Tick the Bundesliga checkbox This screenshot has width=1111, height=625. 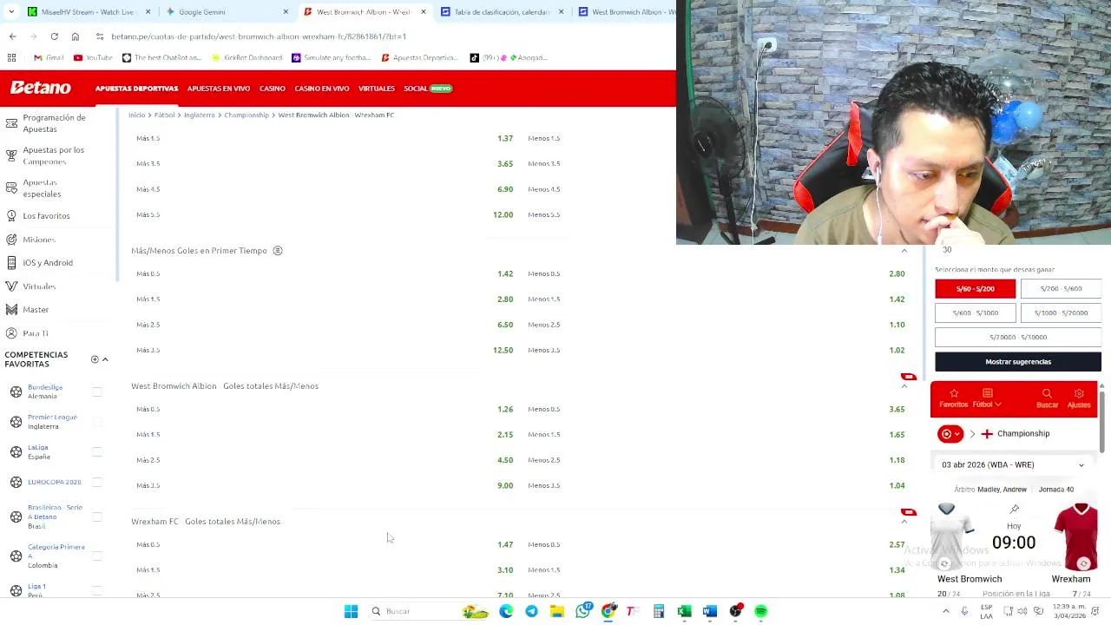point(97,392)
